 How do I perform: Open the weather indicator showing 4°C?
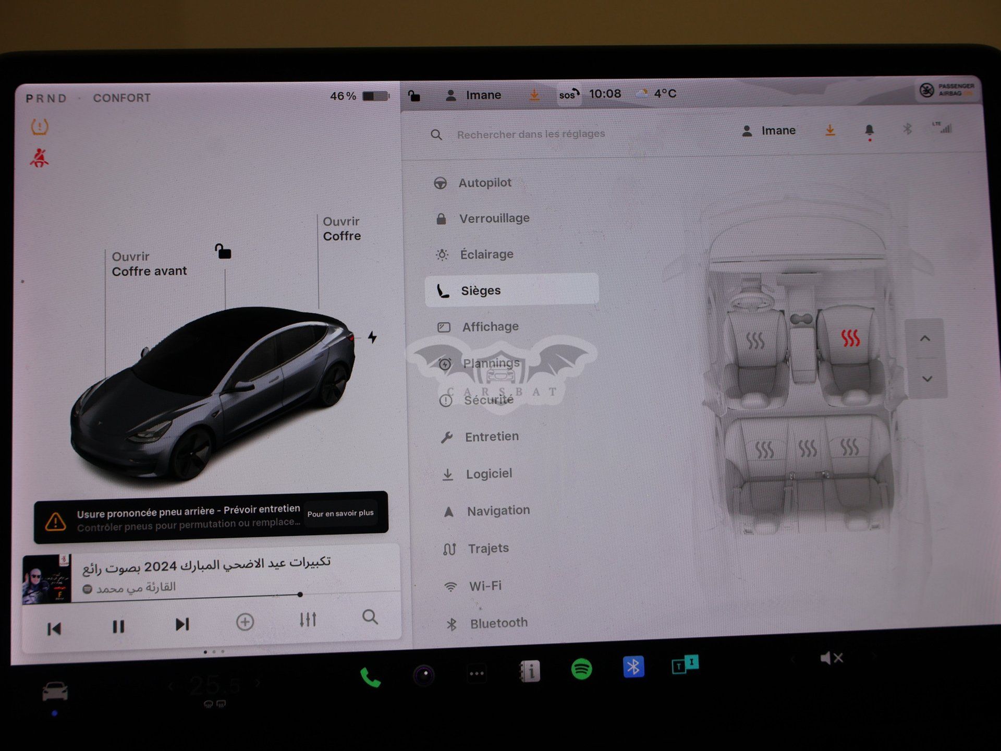pos(656,93)
